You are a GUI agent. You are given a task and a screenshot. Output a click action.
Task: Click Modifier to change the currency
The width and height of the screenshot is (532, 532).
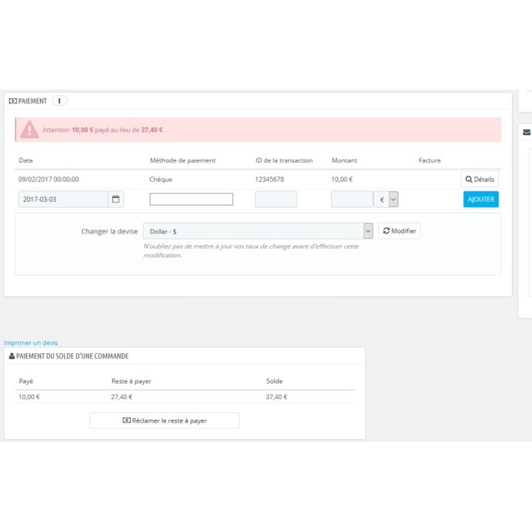[x=399, y=231]
